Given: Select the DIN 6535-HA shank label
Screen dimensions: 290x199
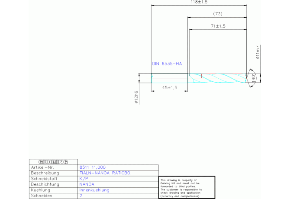Looking at the screenshot, I should tap(167, 64).
